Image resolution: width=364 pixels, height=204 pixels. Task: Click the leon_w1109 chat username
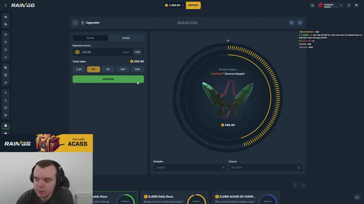click(306, 41)
